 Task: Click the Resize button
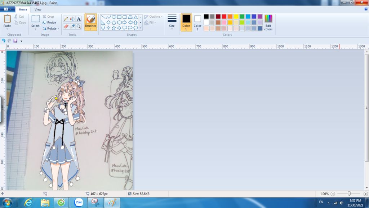coord(49,22)
